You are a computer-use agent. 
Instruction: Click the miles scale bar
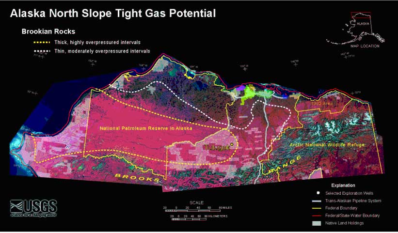pyautogui.click(x=192, y=211)
